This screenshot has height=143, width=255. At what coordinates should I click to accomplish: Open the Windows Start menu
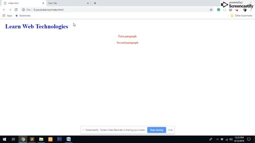pos(4,139)
